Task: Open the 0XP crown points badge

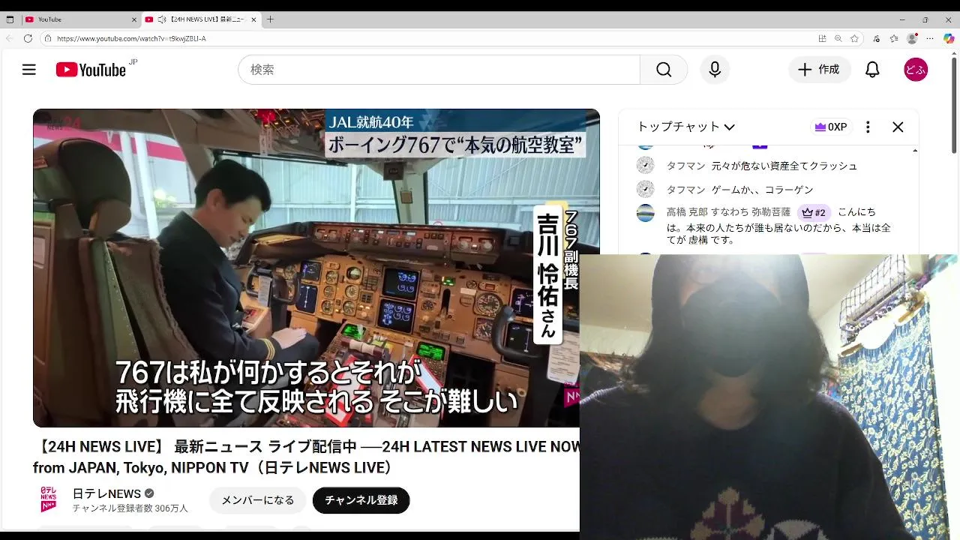Action: 831,127
